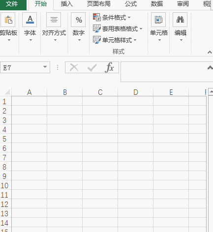This screenshot has height=232, width=213.
Task: Switch to the 开始 (Home) tab
Action: pyautogui.click(x=41, y=4)
